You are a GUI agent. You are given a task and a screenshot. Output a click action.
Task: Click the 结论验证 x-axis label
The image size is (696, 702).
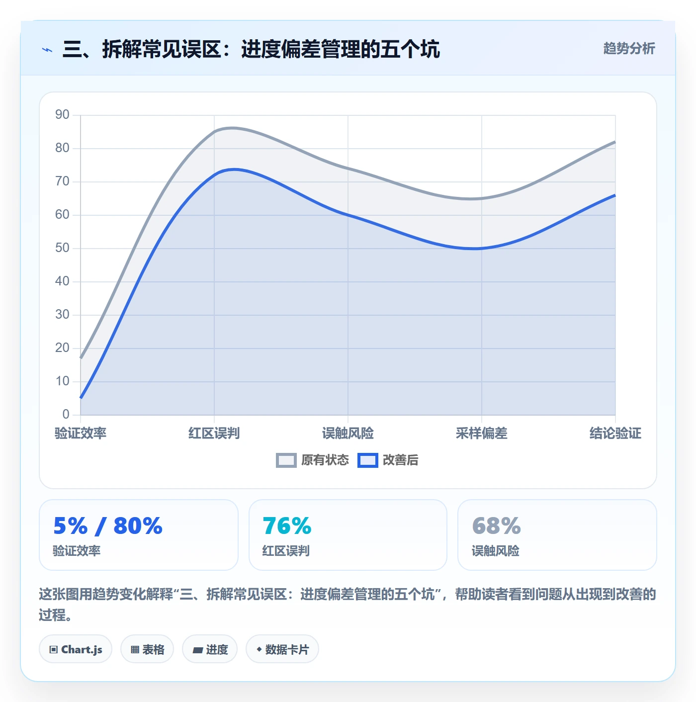pos(615,434)
